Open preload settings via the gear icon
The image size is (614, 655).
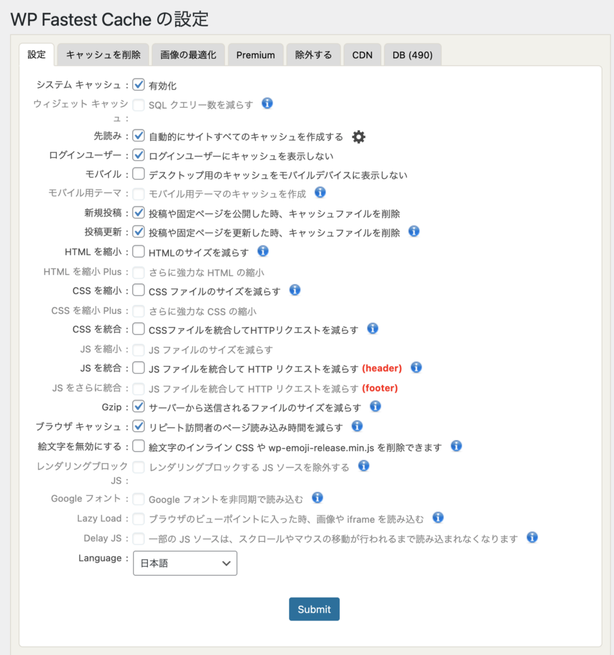pos(358,136)
